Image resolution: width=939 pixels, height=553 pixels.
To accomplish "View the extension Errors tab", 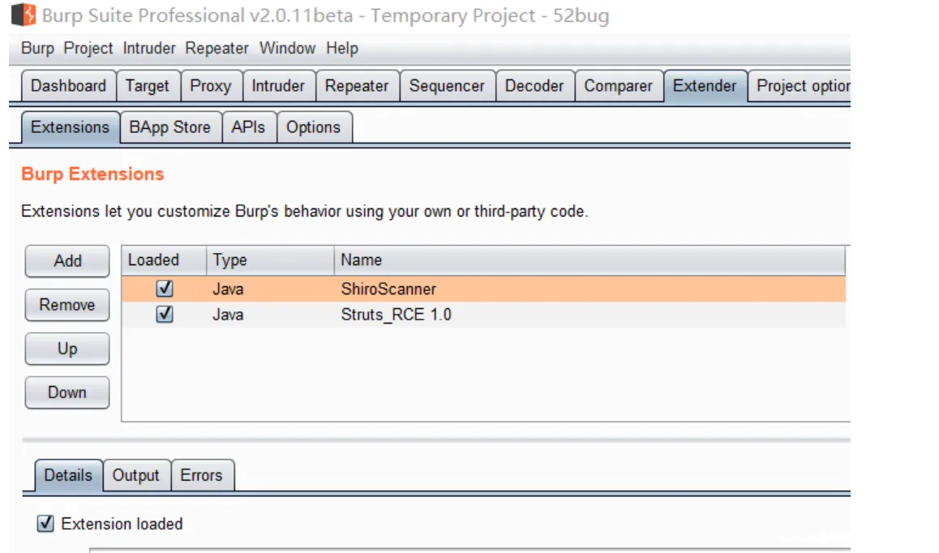I will click(x=201, y=475).
